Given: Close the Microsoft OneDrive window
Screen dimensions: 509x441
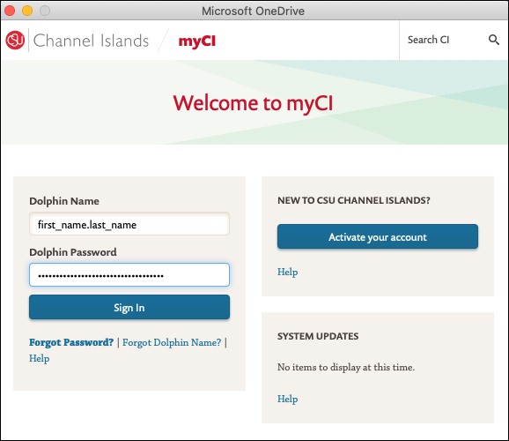Looking at the screenshot, I should [10, 11].
